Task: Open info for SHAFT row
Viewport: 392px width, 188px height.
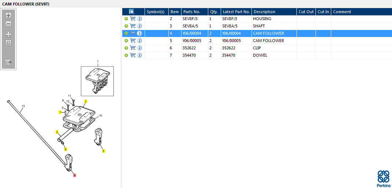Action: pos(139,26)
